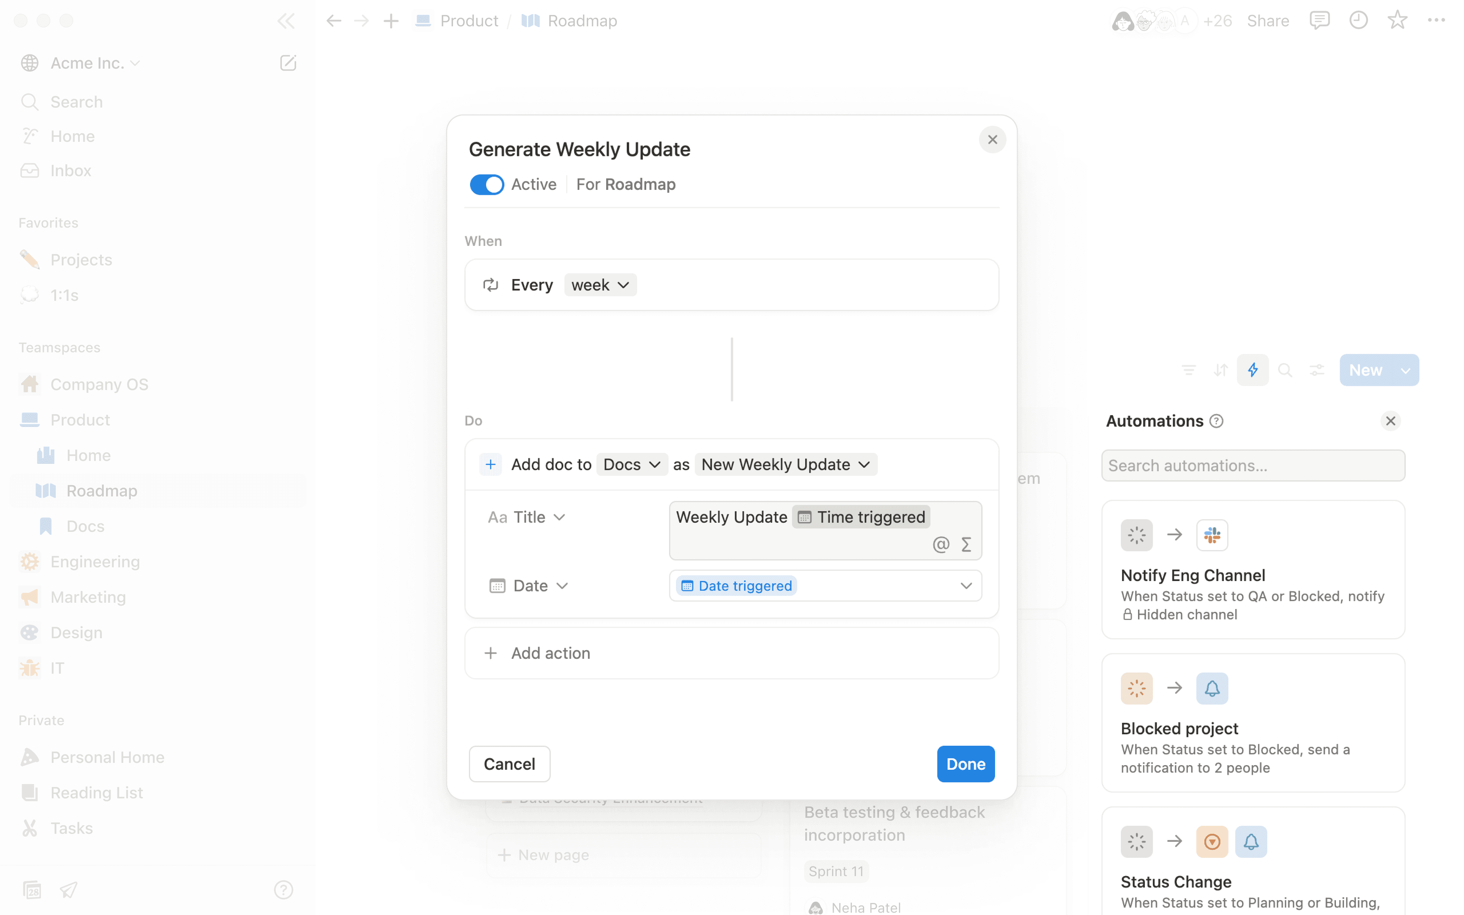This screenshot has width=1464, height=915.
Task: Open Design teamspace
Action: click(x=157, y=632)
